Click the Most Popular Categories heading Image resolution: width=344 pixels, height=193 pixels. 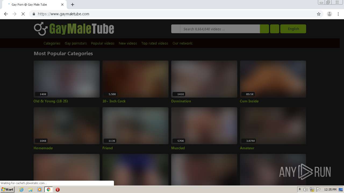click(63, 53)
